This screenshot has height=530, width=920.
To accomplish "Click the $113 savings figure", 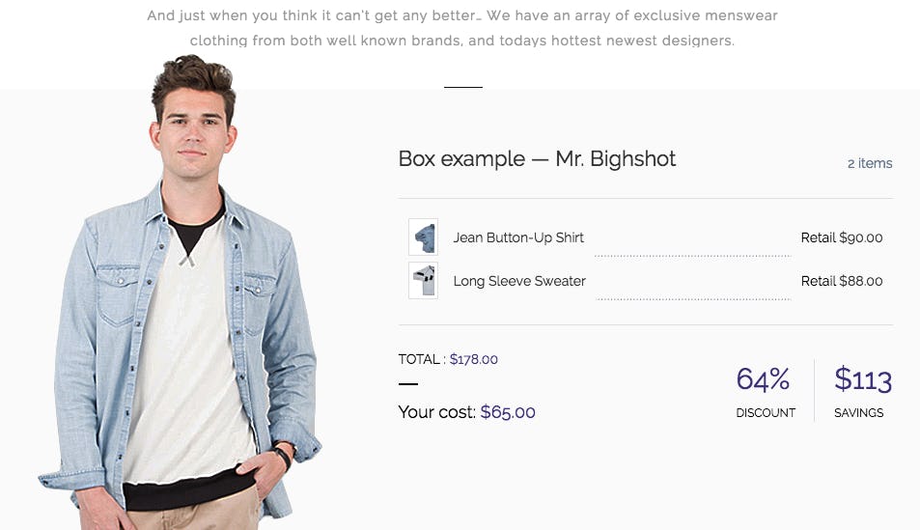I will [863, 379].
